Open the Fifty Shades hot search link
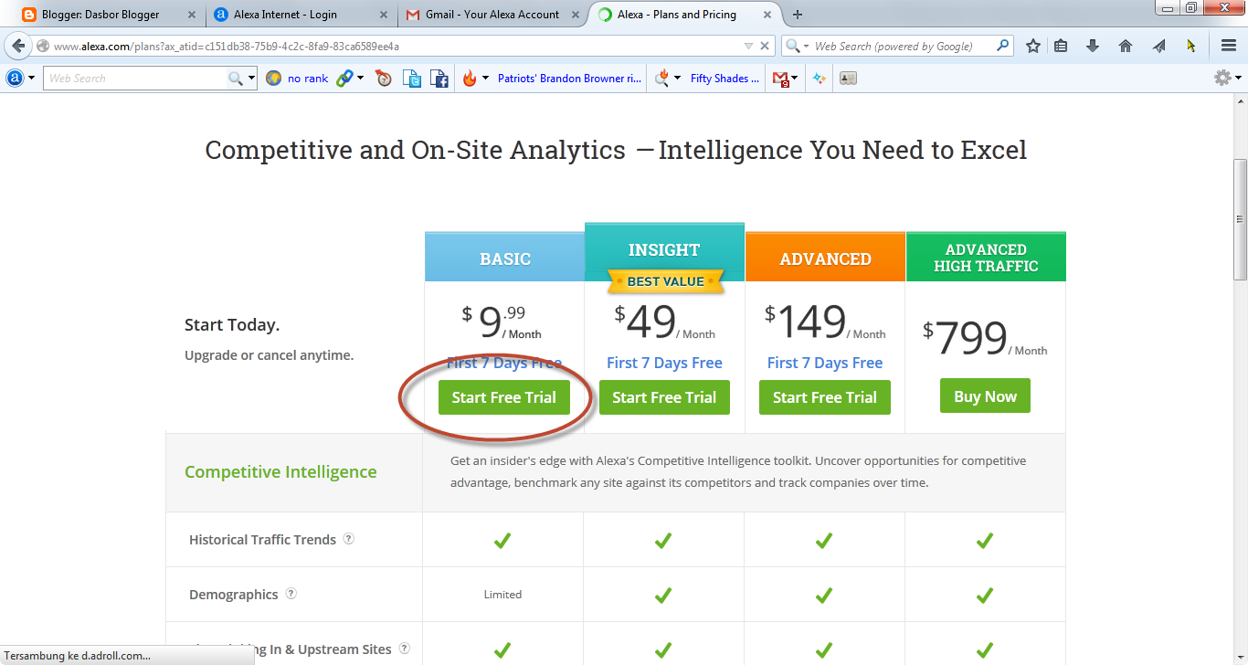This screenshot has height=665, width=1248. point(724,79)
